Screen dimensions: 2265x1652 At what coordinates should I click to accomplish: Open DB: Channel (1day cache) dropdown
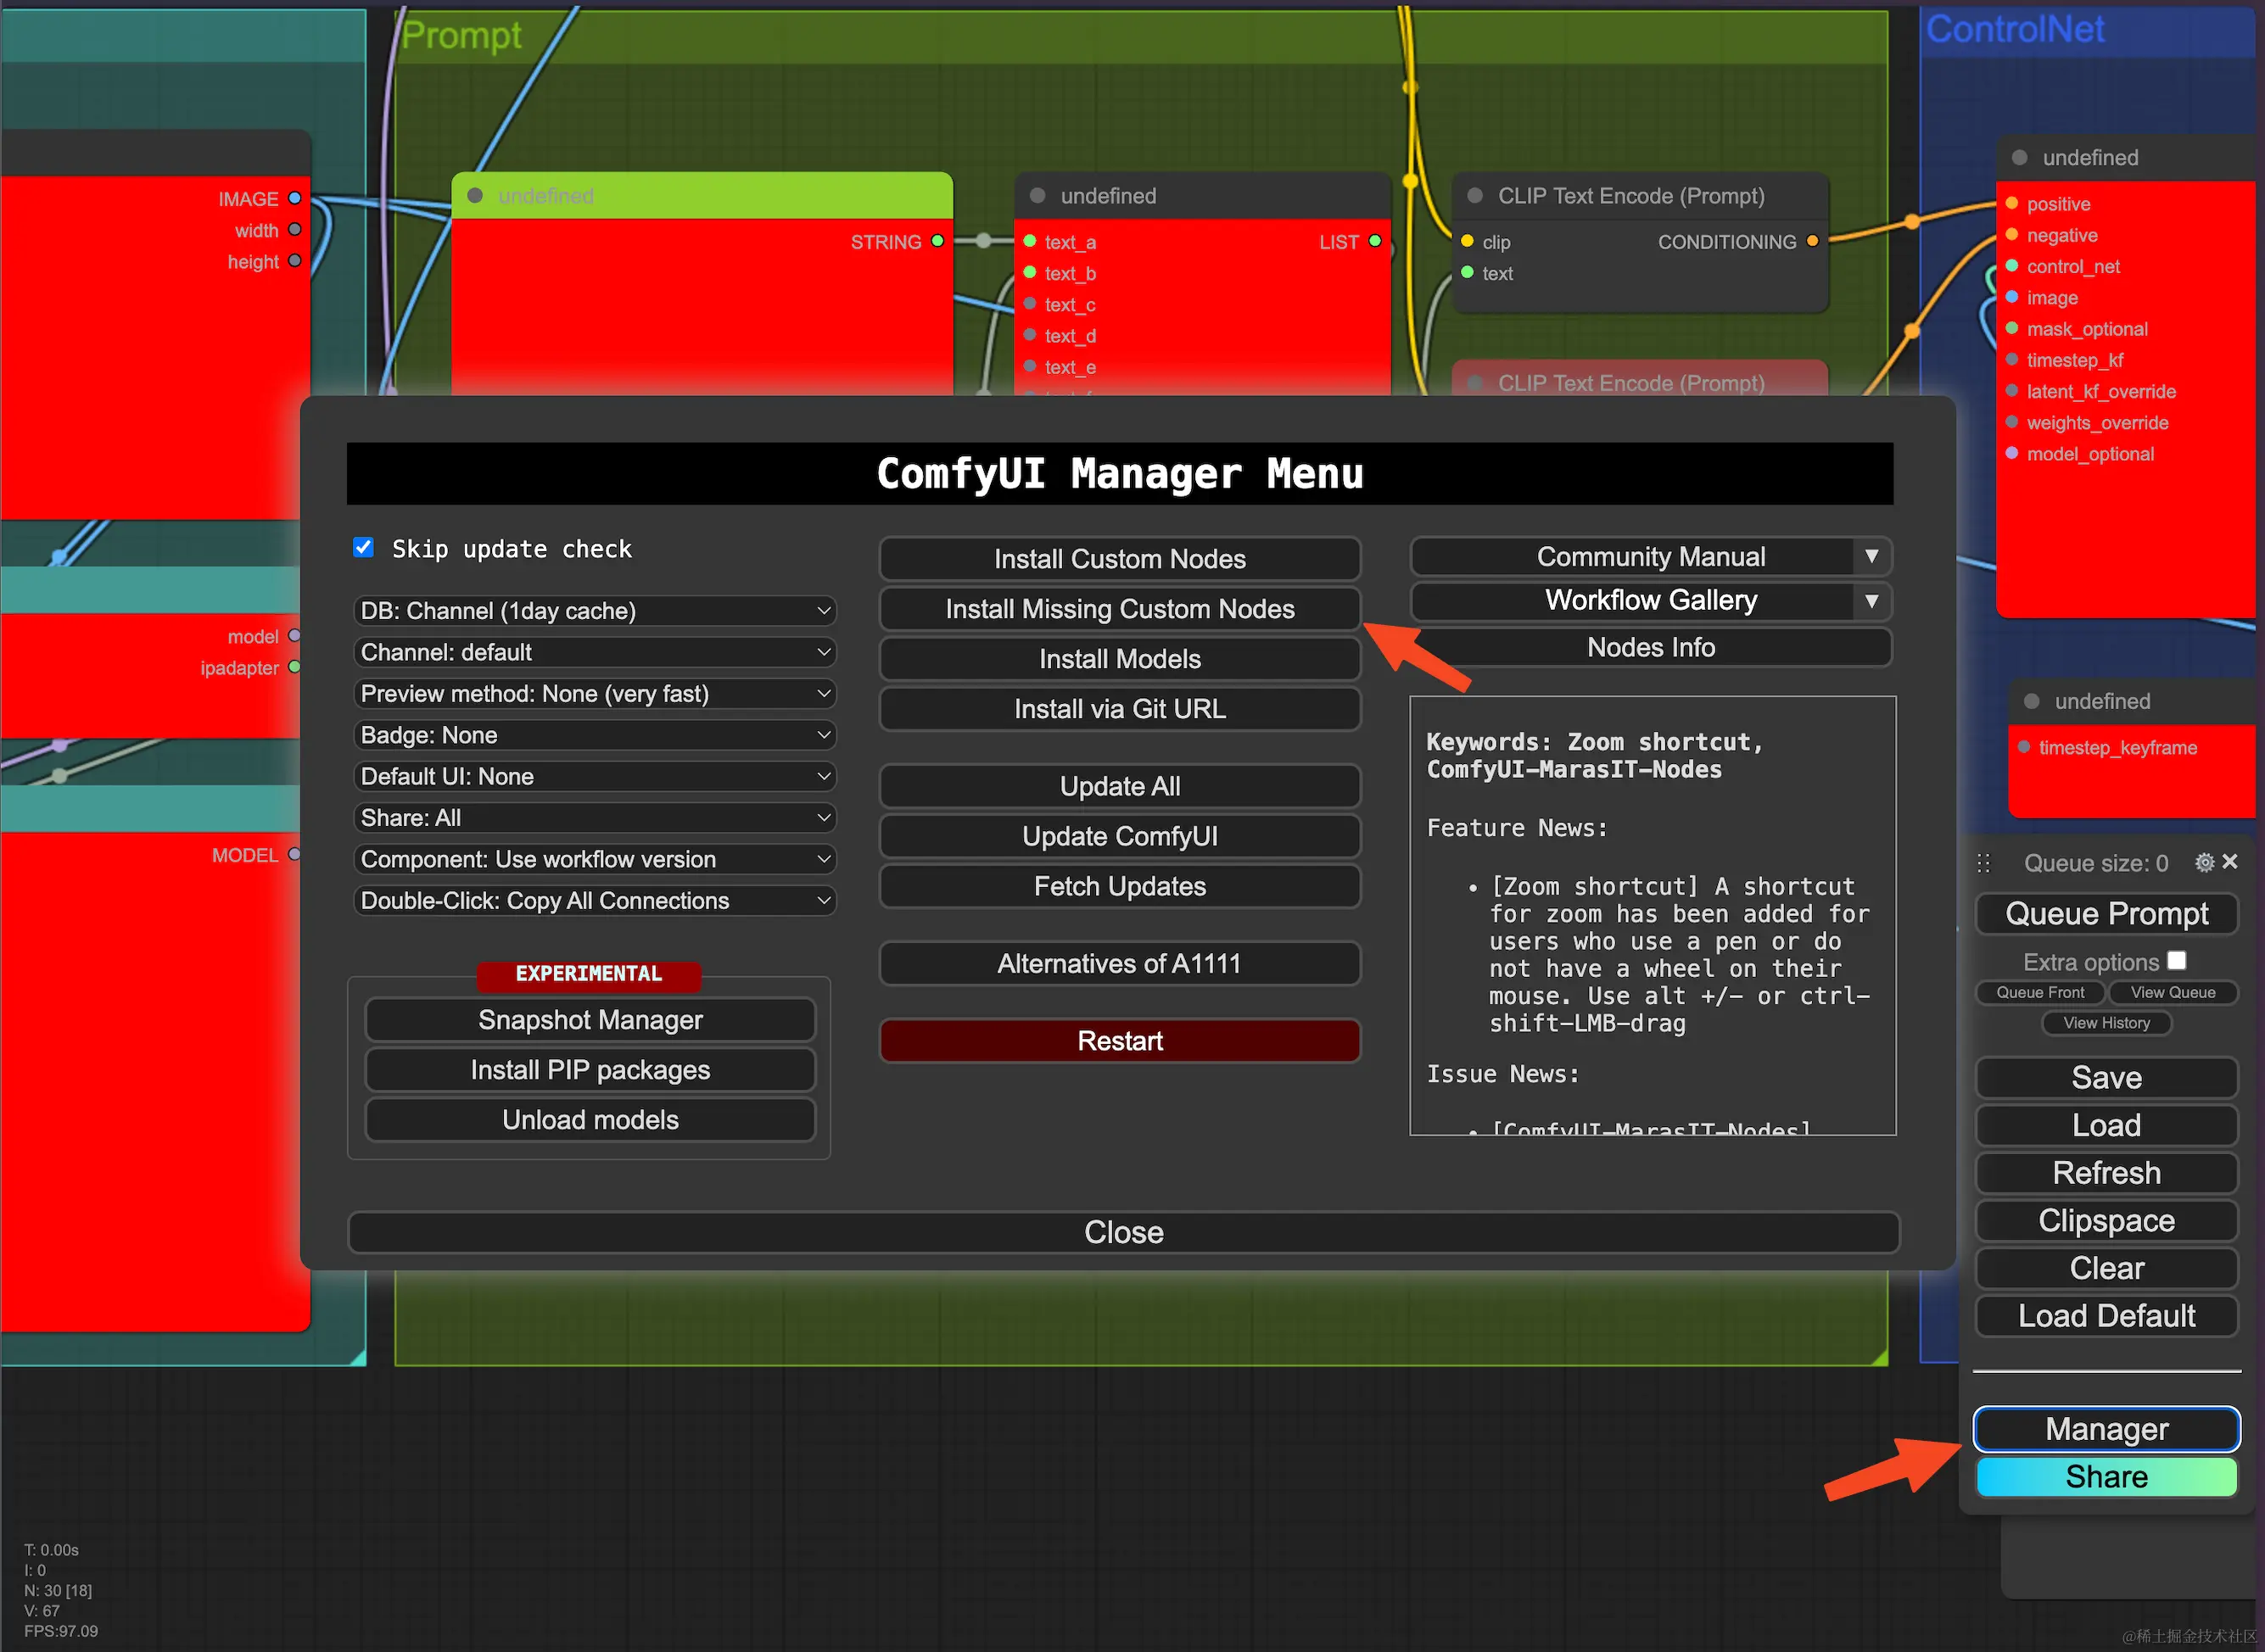(596, 611)
